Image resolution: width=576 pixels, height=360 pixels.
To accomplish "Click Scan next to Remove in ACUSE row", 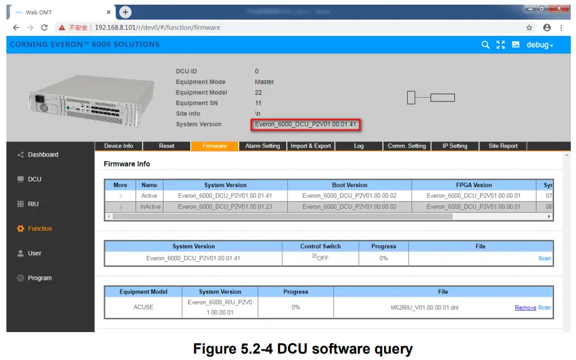I will 545,308.
